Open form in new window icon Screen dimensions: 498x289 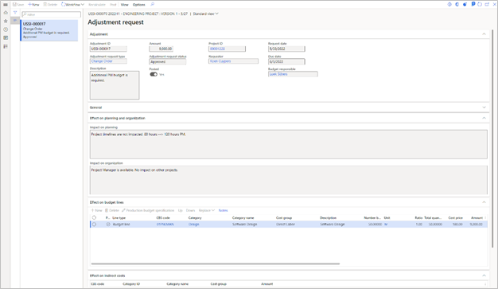click(487, 5)
